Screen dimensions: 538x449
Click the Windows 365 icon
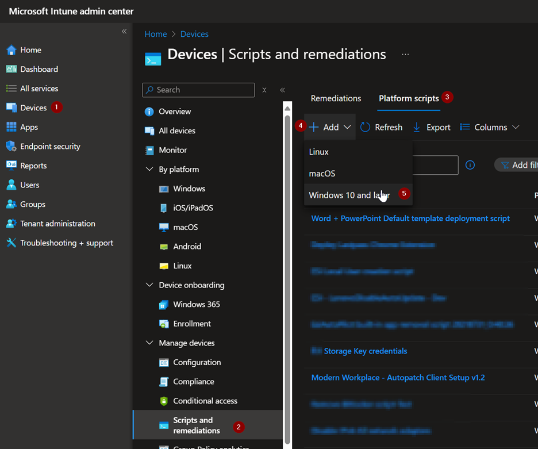pos(164,305)
